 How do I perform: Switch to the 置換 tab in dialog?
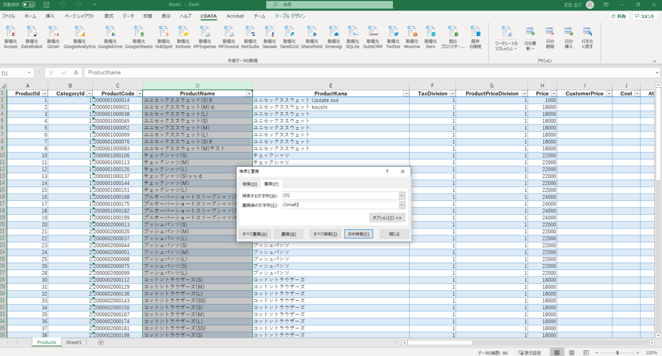coord(270,184)
